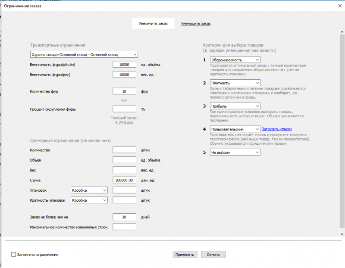345x268 pixels.
Task: Expand the Фура на складе dropdown
Action: (84, 55)
